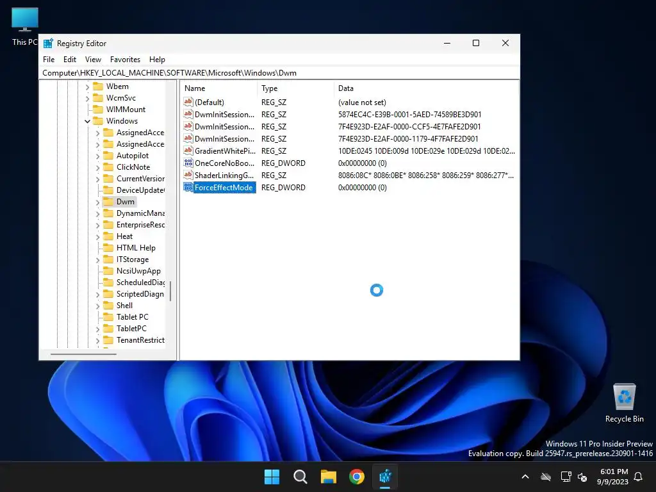The width and height of the screenshot is (656, 492).
Task: Click the Tablet PC folder icon
Action: pos(108,316)
